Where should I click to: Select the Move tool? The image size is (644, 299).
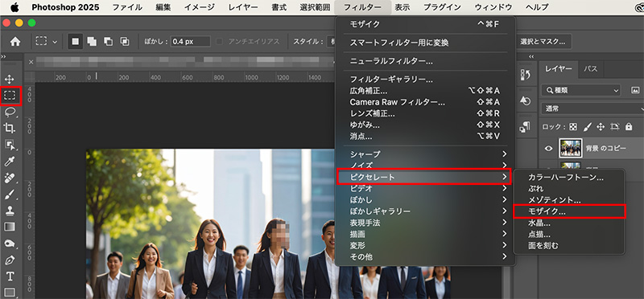[x=10, y=79]
